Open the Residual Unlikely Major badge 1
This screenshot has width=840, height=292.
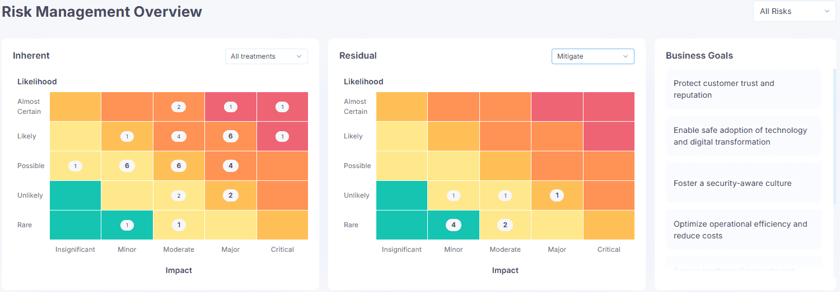click(x=557, y=195)
